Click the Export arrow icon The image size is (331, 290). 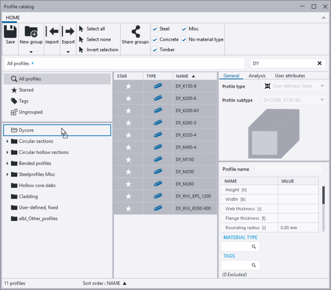(x=68, y=31)
